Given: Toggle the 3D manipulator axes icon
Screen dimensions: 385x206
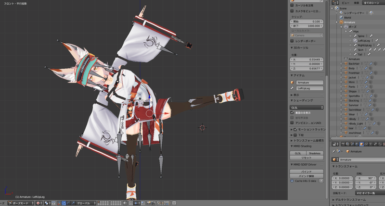Looking at the screenshot, I should pos(59,203).
